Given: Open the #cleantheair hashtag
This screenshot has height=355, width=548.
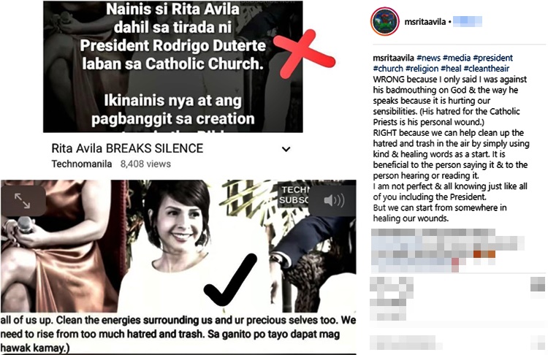Looking at the screenshot, I should tap(486, 69).
